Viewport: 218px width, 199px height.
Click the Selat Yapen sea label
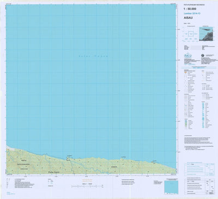pos(93,56)
